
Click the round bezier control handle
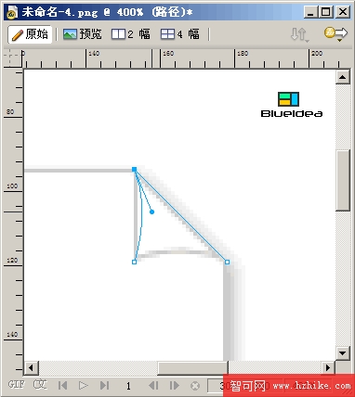point(151,211)
